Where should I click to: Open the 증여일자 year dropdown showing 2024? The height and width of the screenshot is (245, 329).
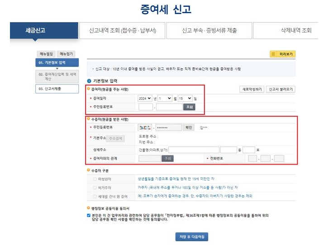[x=145, y=98]
